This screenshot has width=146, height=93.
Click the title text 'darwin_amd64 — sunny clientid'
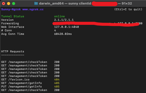65,4
